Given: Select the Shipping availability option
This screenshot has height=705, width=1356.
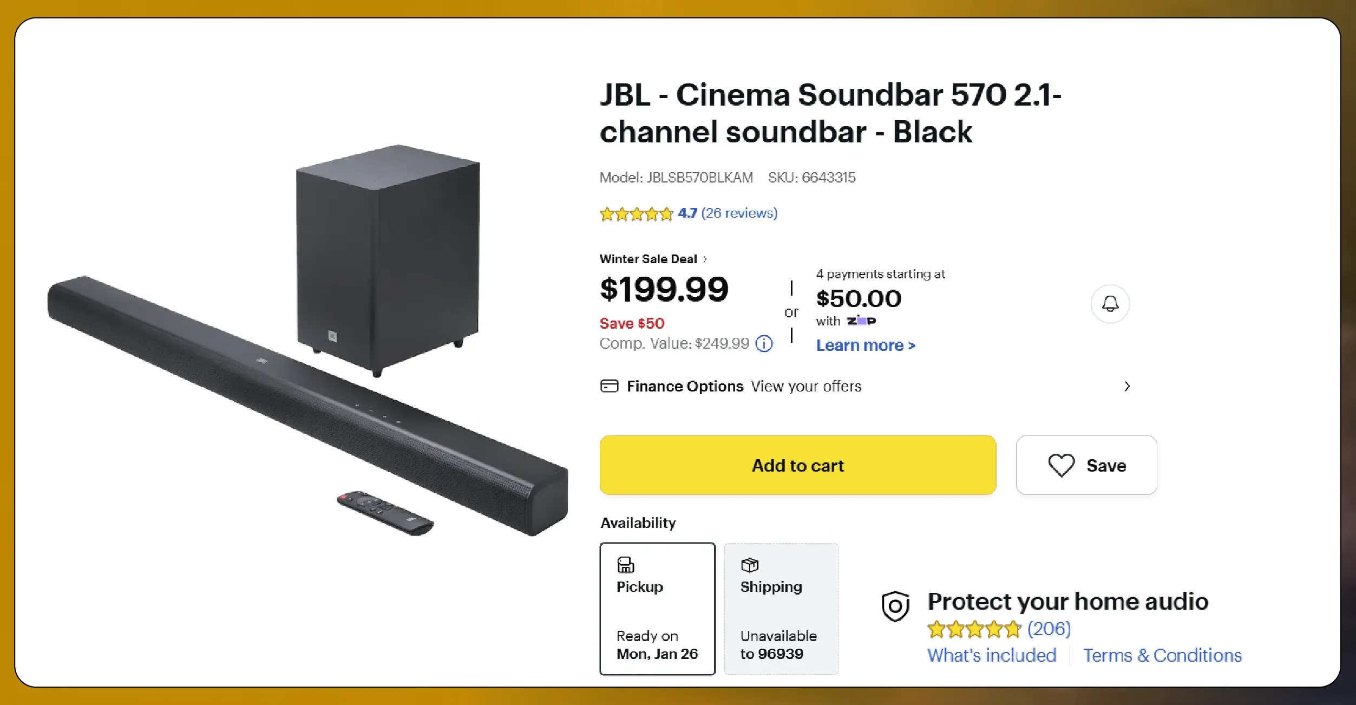Looking at the screenshot, I should click(781, 609).
